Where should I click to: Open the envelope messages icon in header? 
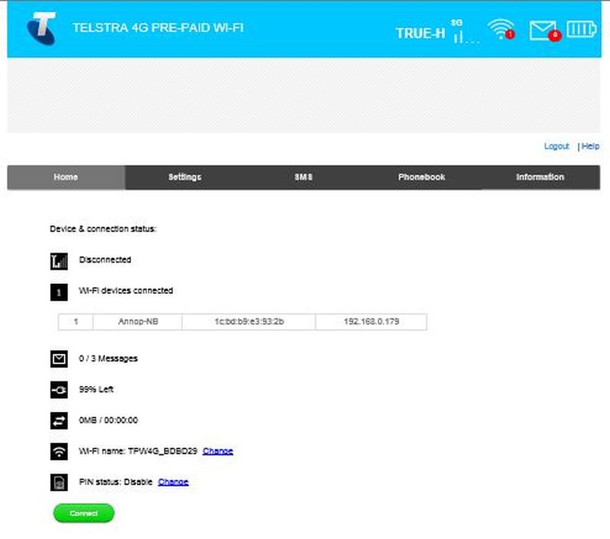click(x=544, y=30)
